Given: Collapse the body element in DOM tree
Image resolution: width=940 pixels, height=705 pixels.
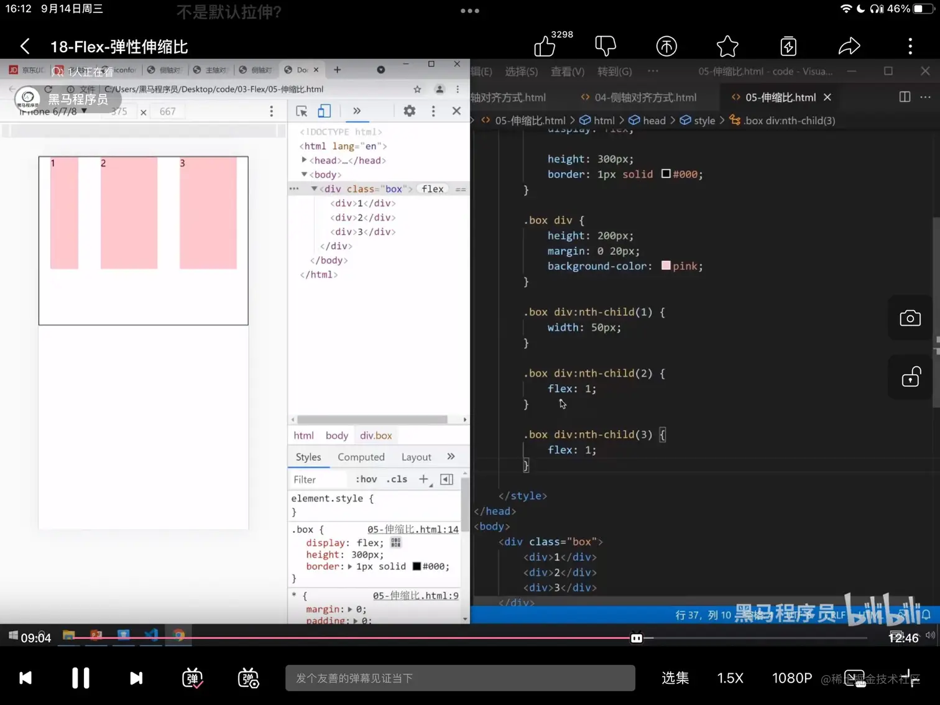Looking at the screenshot, I should [x=304, y=175].
